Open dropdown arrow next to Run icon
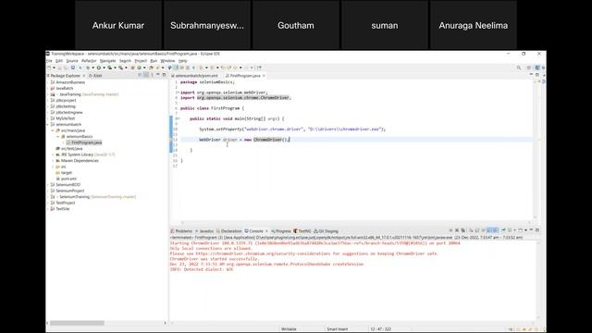Screen dimensions: 592x333 (104, 68)
